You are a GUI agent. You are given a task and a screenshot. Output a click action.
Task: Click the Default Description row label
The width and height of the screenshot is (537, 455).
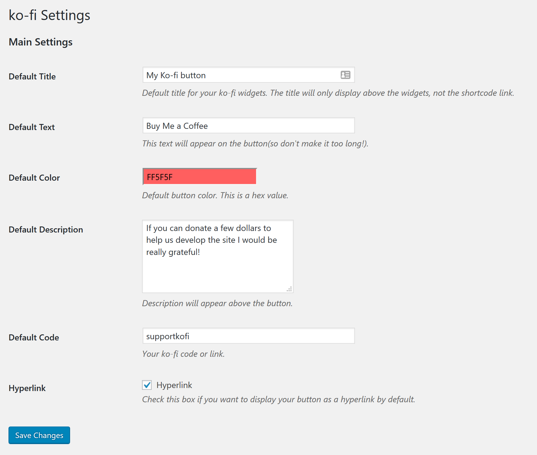coord(46,229)
